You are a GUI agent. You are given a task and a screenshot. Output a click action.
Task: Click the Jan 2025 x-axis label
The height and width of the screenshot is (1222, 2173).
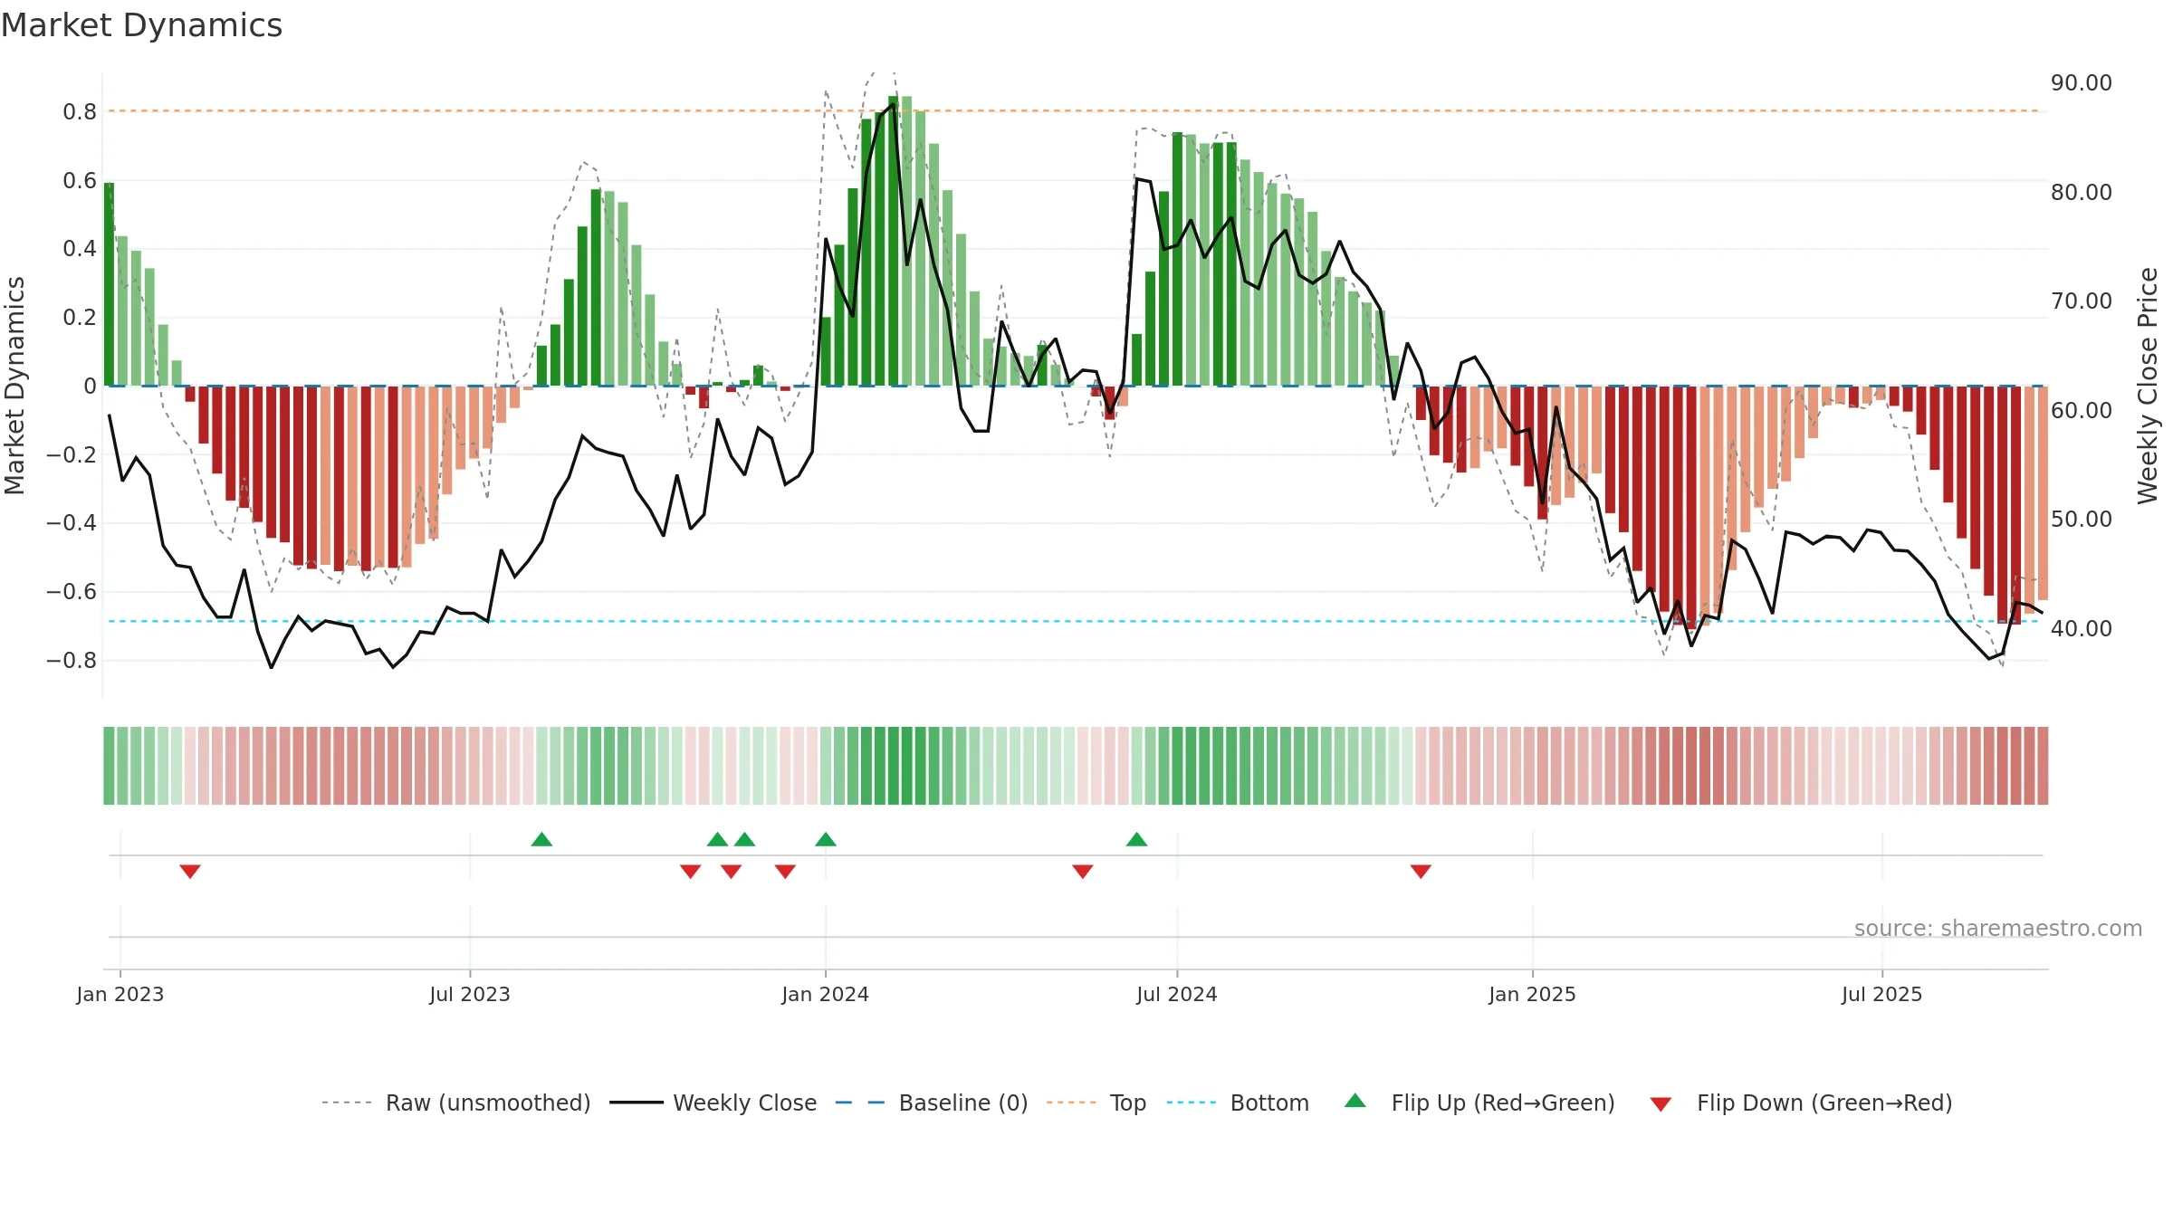(x=1533, y=994)
